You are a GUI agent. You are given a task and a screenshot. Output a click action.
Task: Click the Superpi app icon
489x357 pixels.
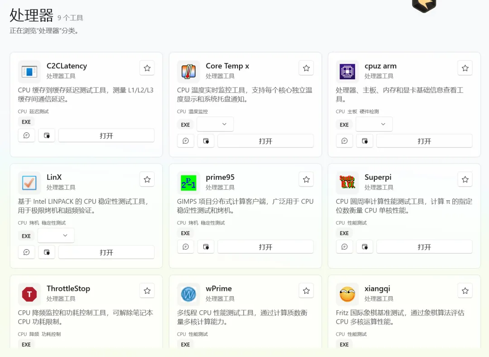pos(347,183)
